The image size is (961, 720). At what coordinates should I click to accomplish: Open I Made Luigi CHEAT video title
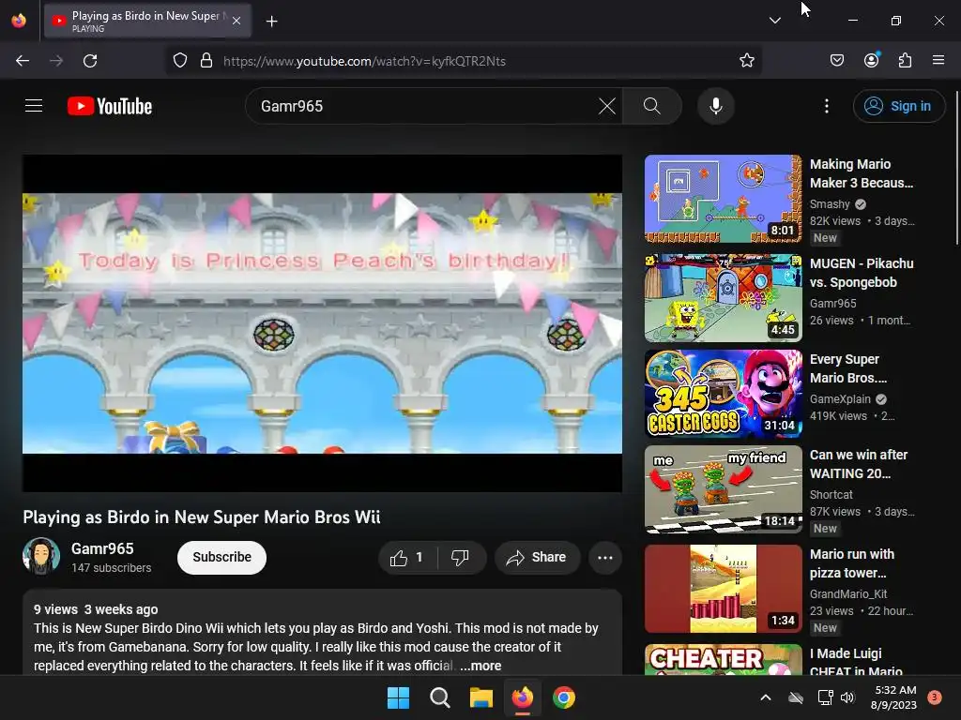(x=856, y=662)
